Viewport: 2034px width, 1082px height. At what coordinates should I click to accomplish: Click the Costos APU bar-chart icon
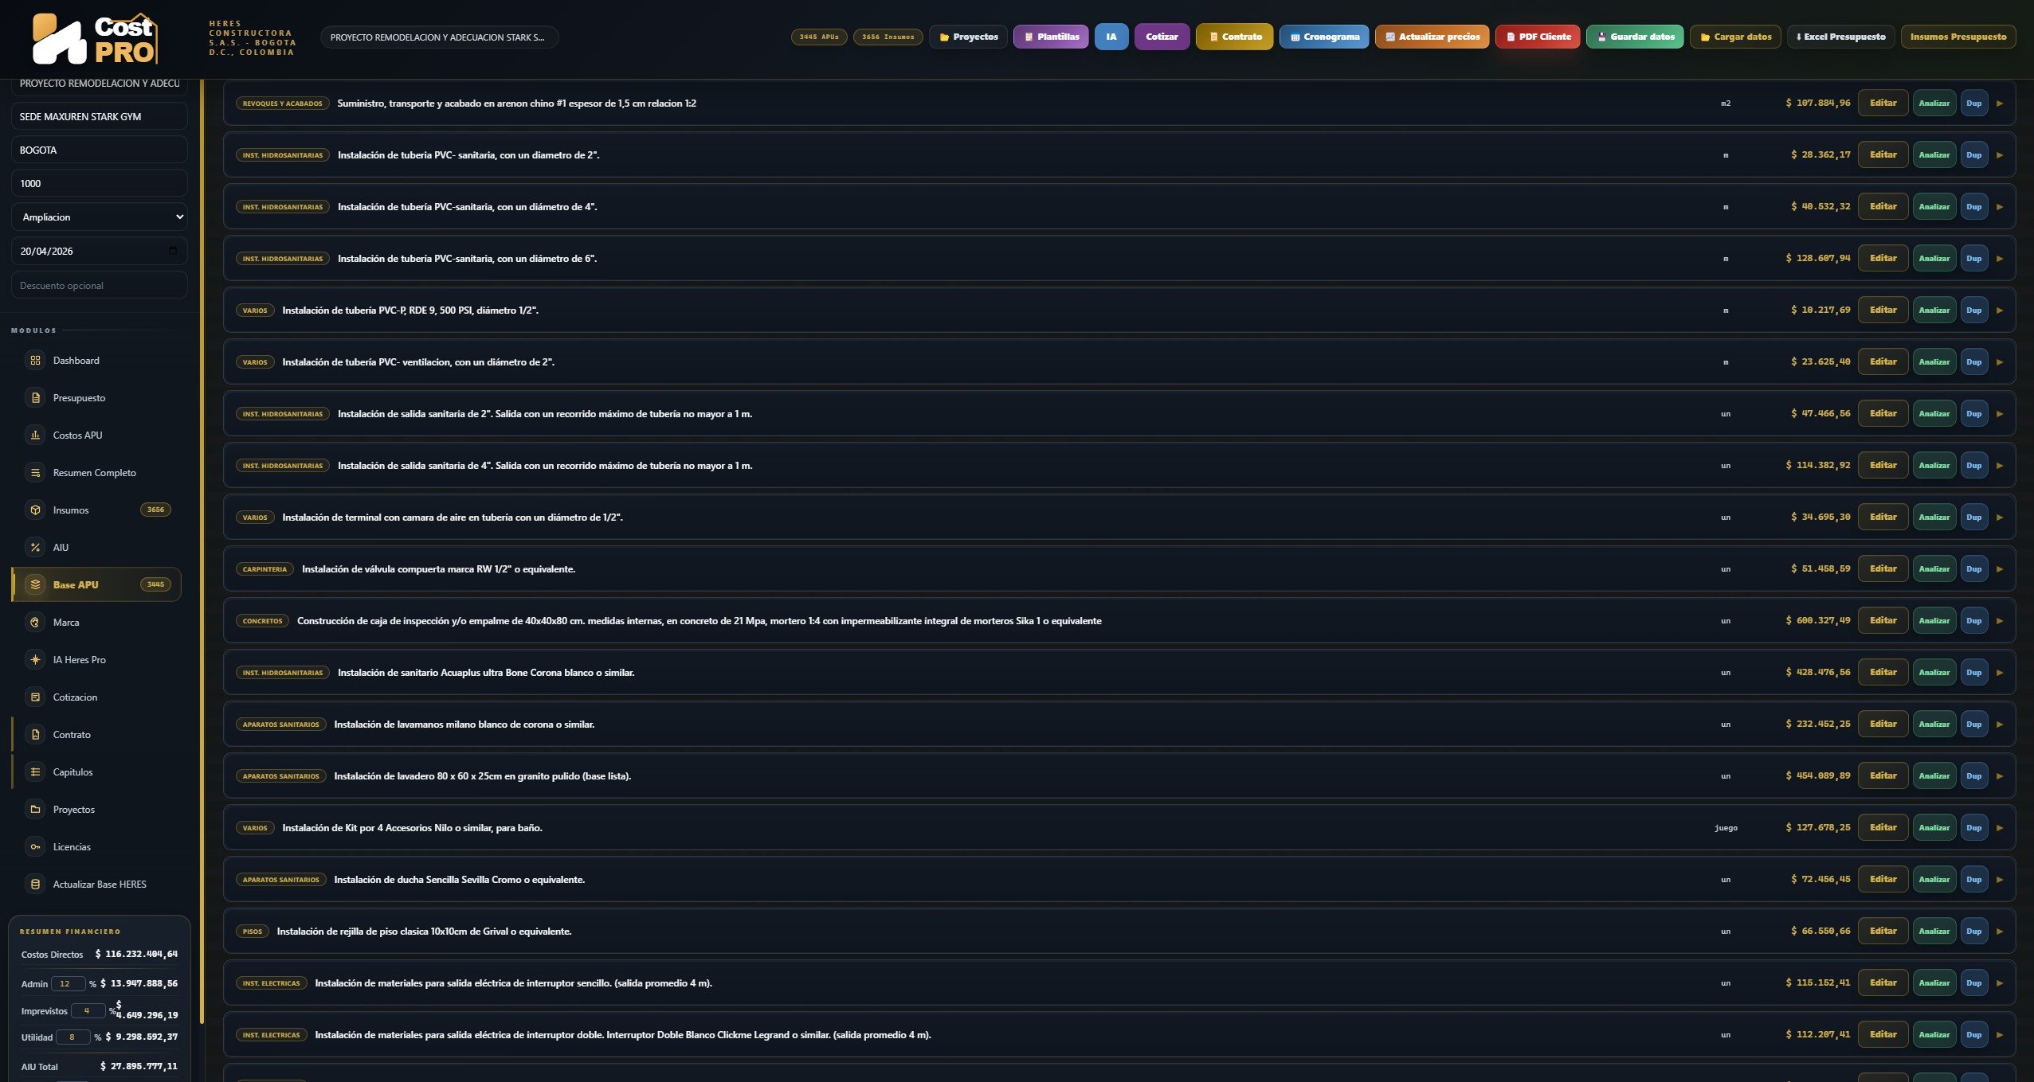click(x=35, y=436)
